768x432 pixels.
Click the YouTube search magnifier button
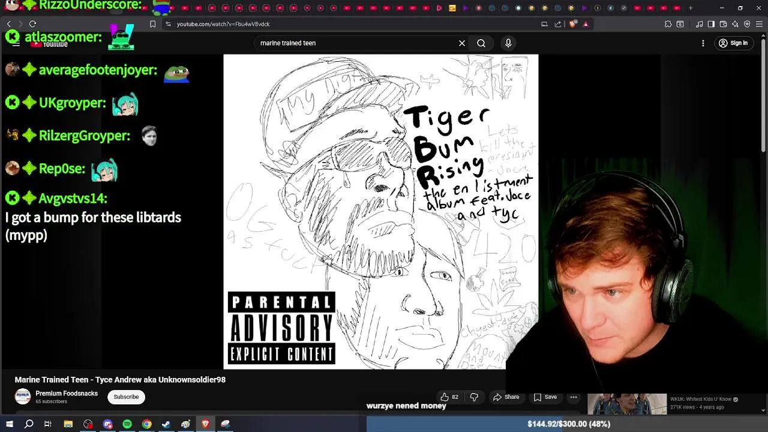(x=481, y=43)
